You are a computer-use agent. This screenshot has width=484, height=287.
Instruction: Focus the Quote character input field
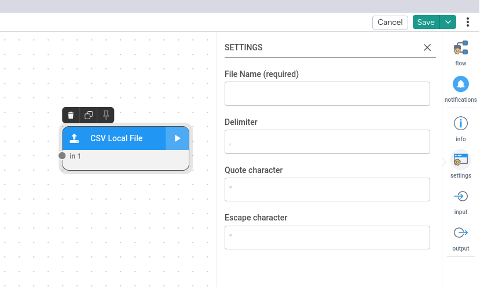pos(327,189)
